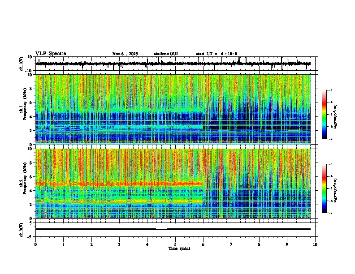Click the ch.1 voltage waveform trace
The image size is (355, 274).
tap(173, 64)
